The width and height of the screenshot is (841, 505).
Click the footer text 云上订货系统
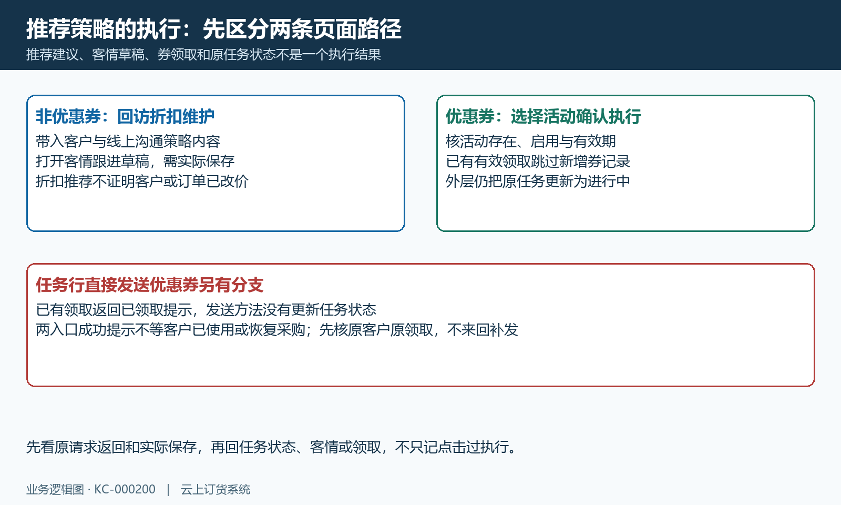[216, 490]
